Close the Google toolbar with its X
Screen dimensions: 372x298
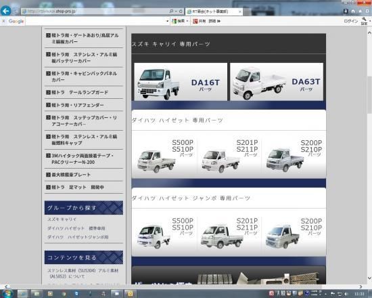click(x=3, y=21)
